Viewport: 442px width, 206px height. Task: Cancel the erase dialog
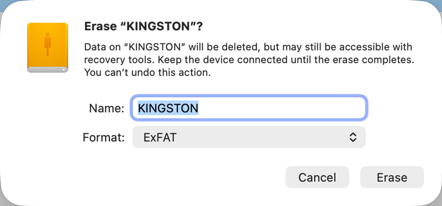[x=317, y=177]
